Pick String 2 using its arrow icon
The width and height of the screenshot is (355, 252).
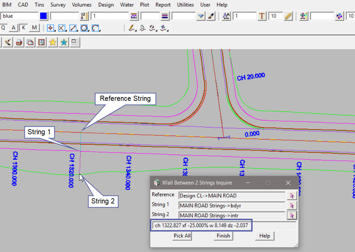[x=292, y=216]
